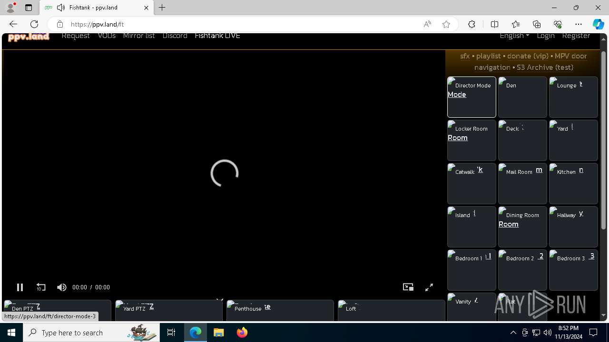609x342 pixels.
Task: View the Mail Room camera
Action: point(522,183)
